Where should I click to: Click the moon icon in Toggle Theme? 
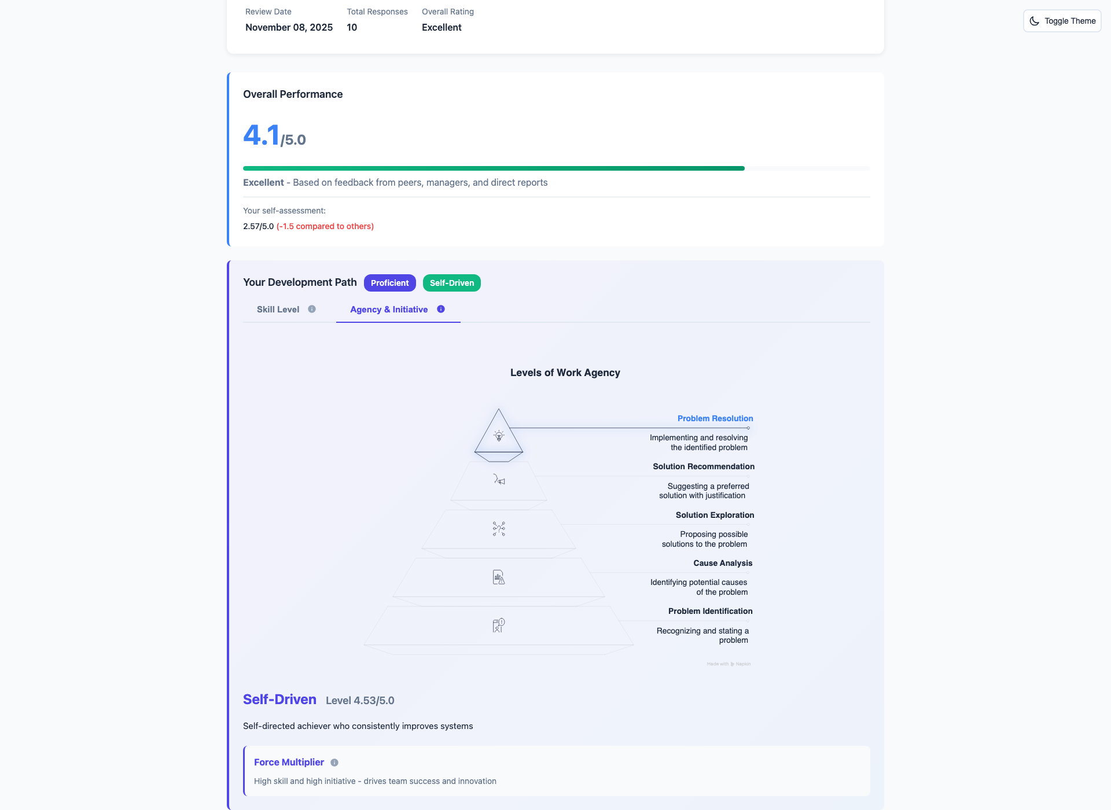click(1035, 21)
